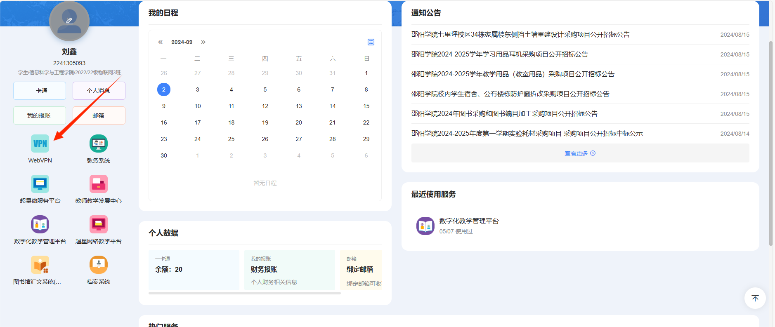
Task: Open the 邮箱 button
Action: click(x=99, y=115)
